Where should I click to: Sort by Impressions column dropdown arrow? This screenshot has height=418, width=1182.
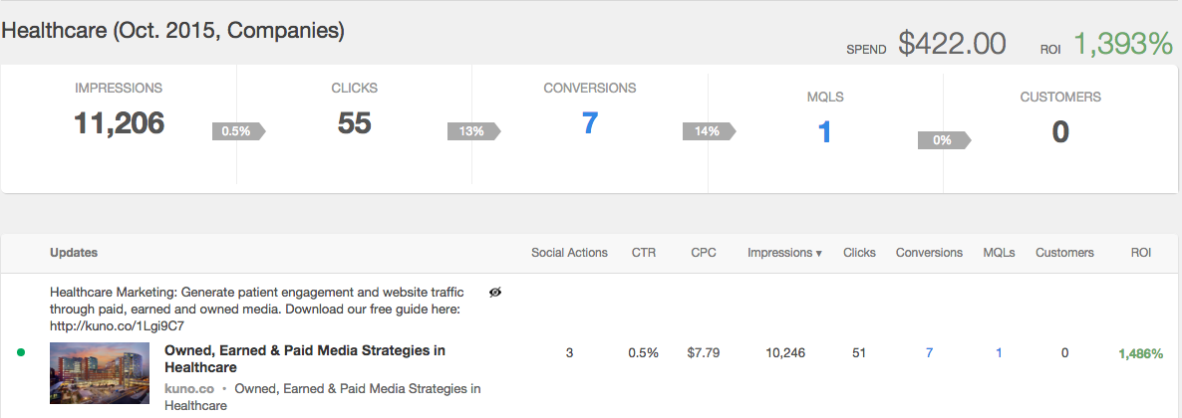[x=819, y=253]
